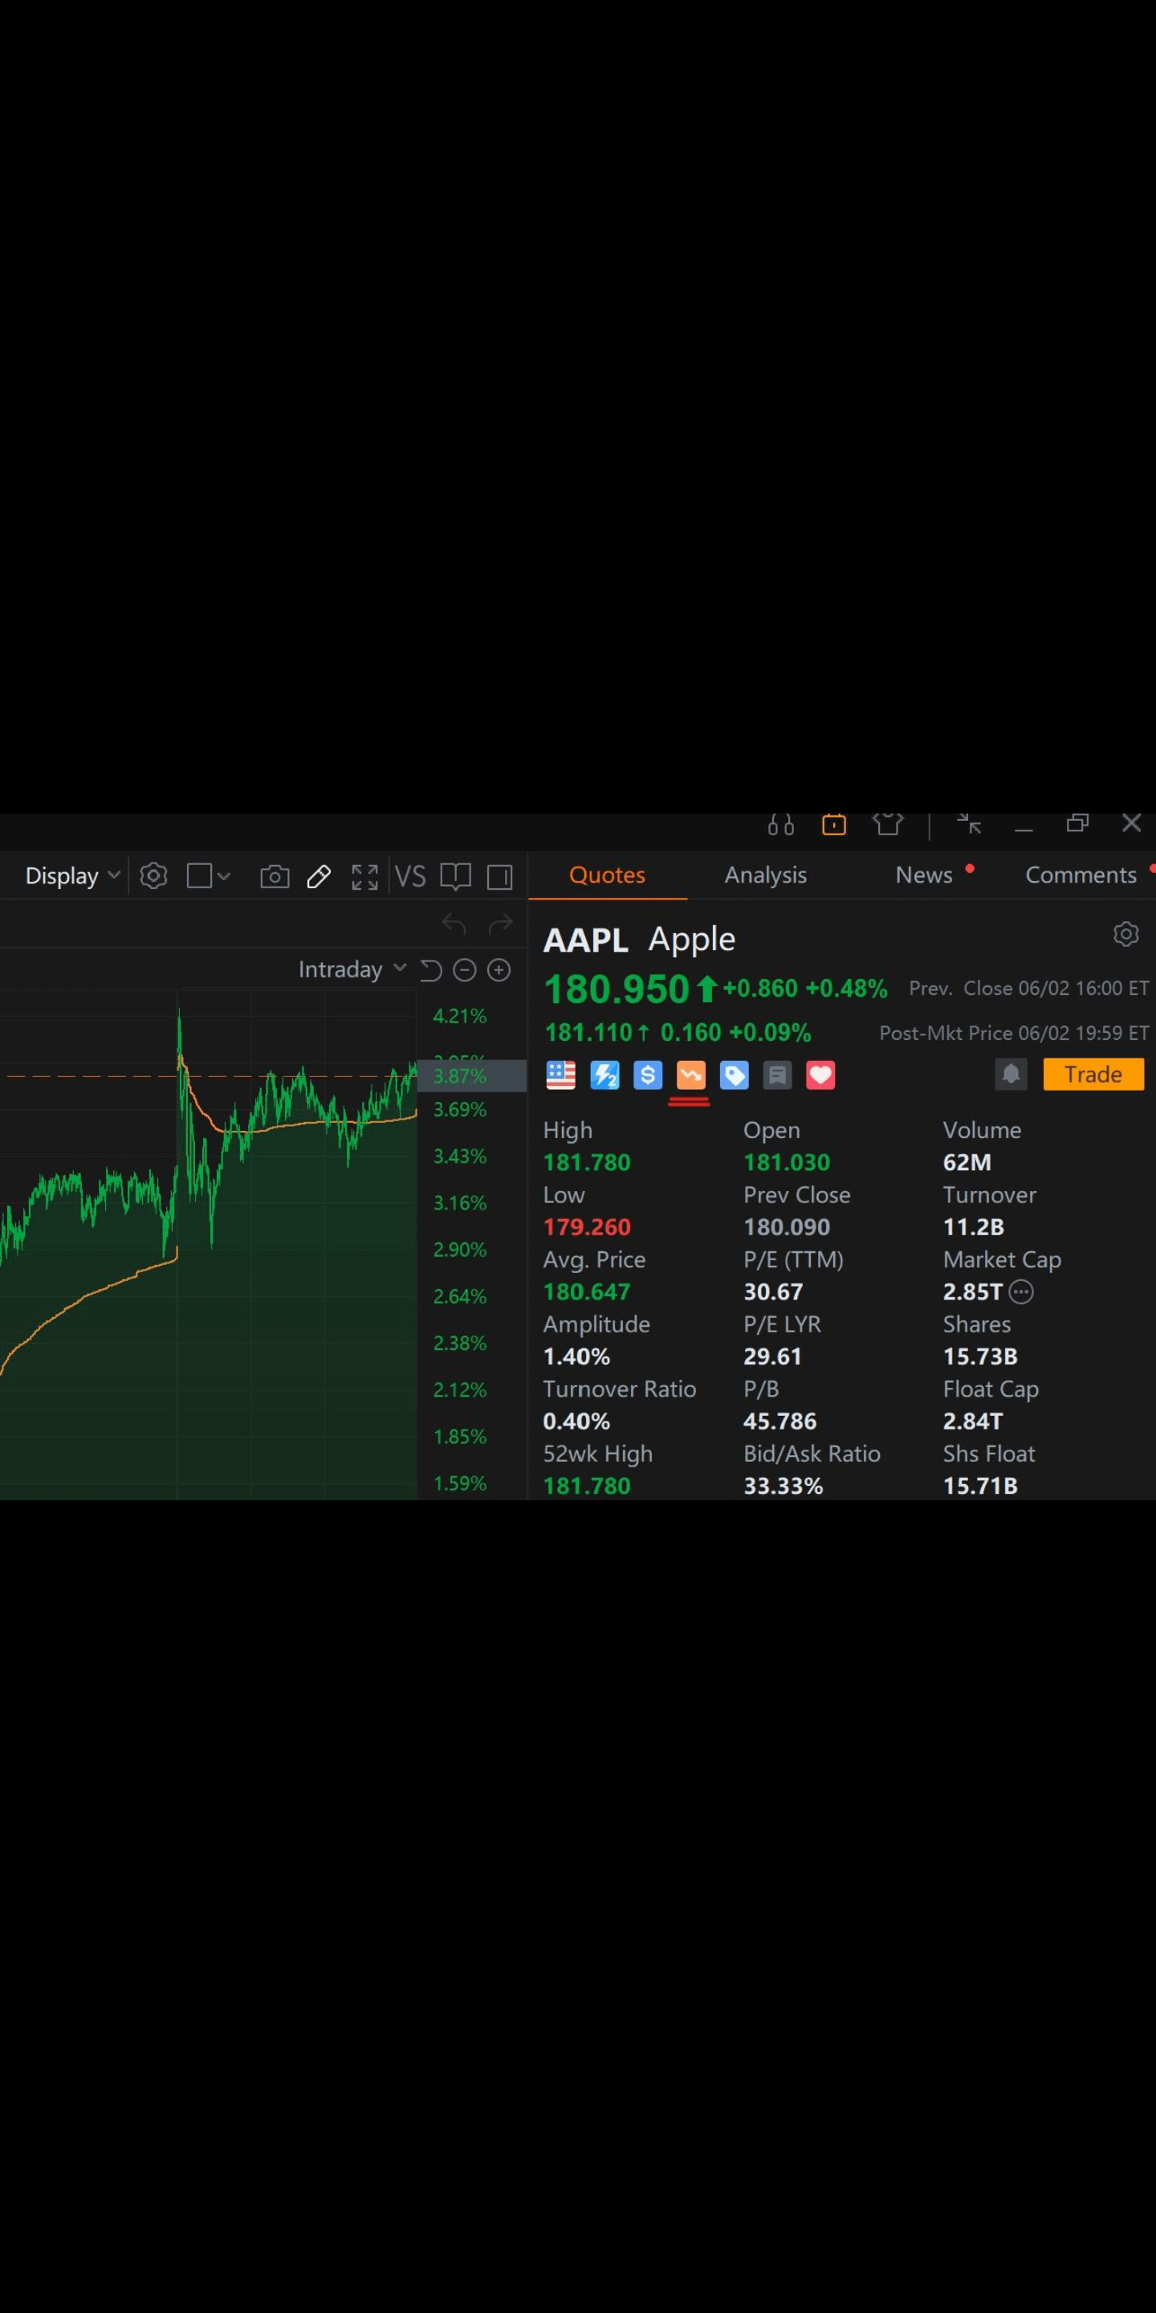Click the Market Cap value 2.85T
This screenshot has width=1156, height=2313.
[973, 1292]
